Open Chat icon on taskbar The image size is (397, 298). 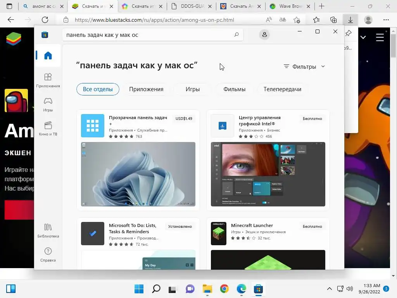click(190, 289)
